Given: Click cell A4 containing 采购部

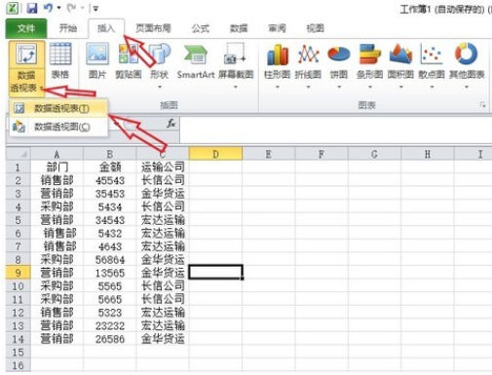Looking at the screenshot, I should [57, 206].
